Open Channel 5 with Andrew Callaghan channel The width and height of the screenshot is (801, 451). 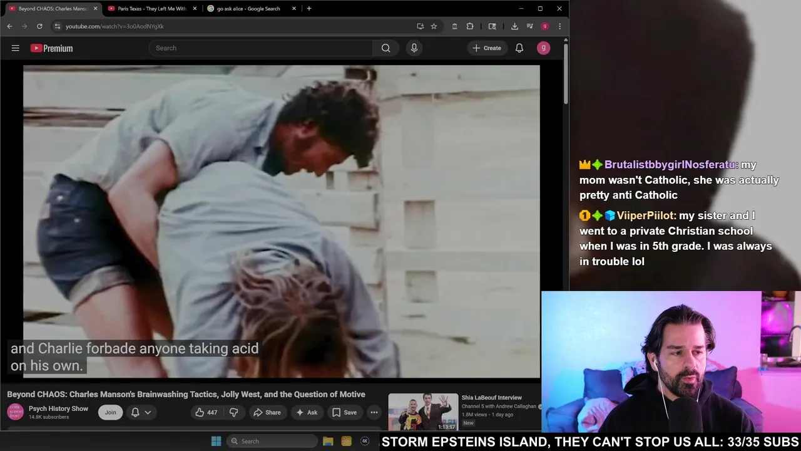tap(499, 406)
